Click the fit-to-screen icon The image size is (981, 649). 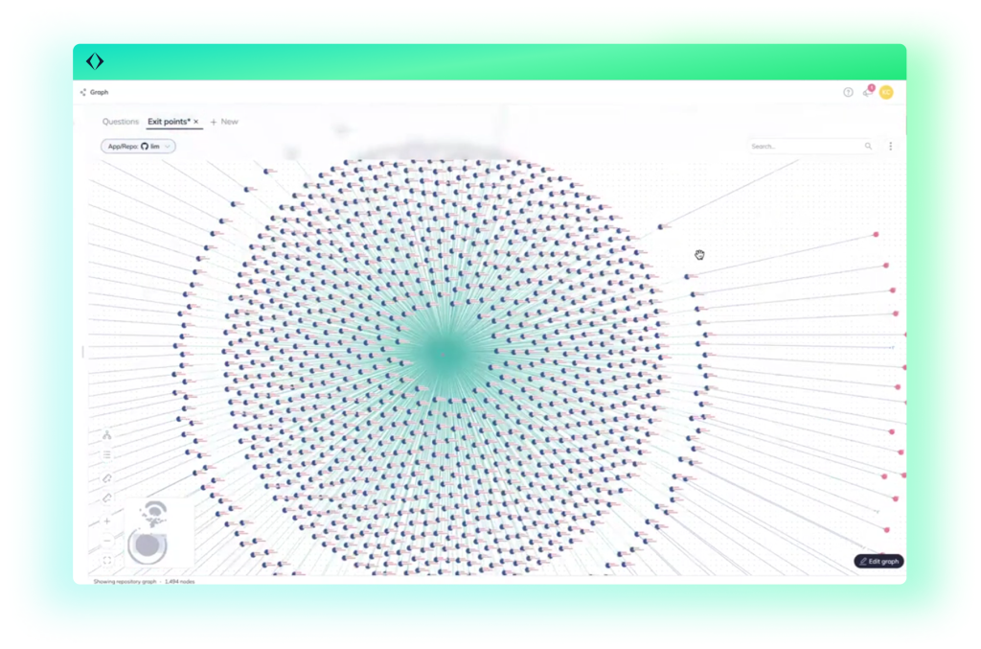tap(107, 560)
